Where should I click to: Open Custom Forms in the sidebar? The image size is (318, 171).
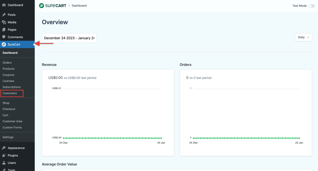pos(12,127)
